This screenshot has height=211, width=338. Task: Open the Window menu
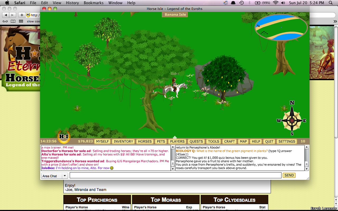tap(116, 3)
